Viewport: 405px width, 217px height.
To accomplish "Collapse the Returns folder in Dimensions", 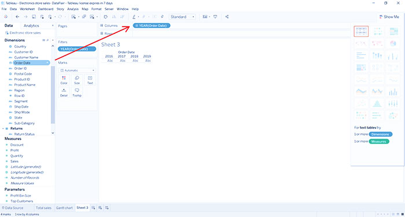I will 3,128.
